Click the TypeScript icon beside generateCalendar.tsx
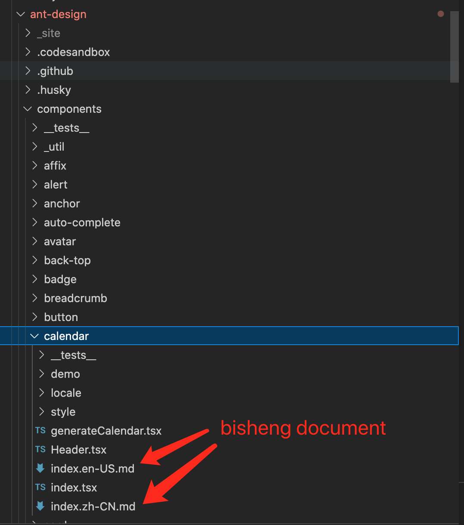 click(x=40, y=430)
